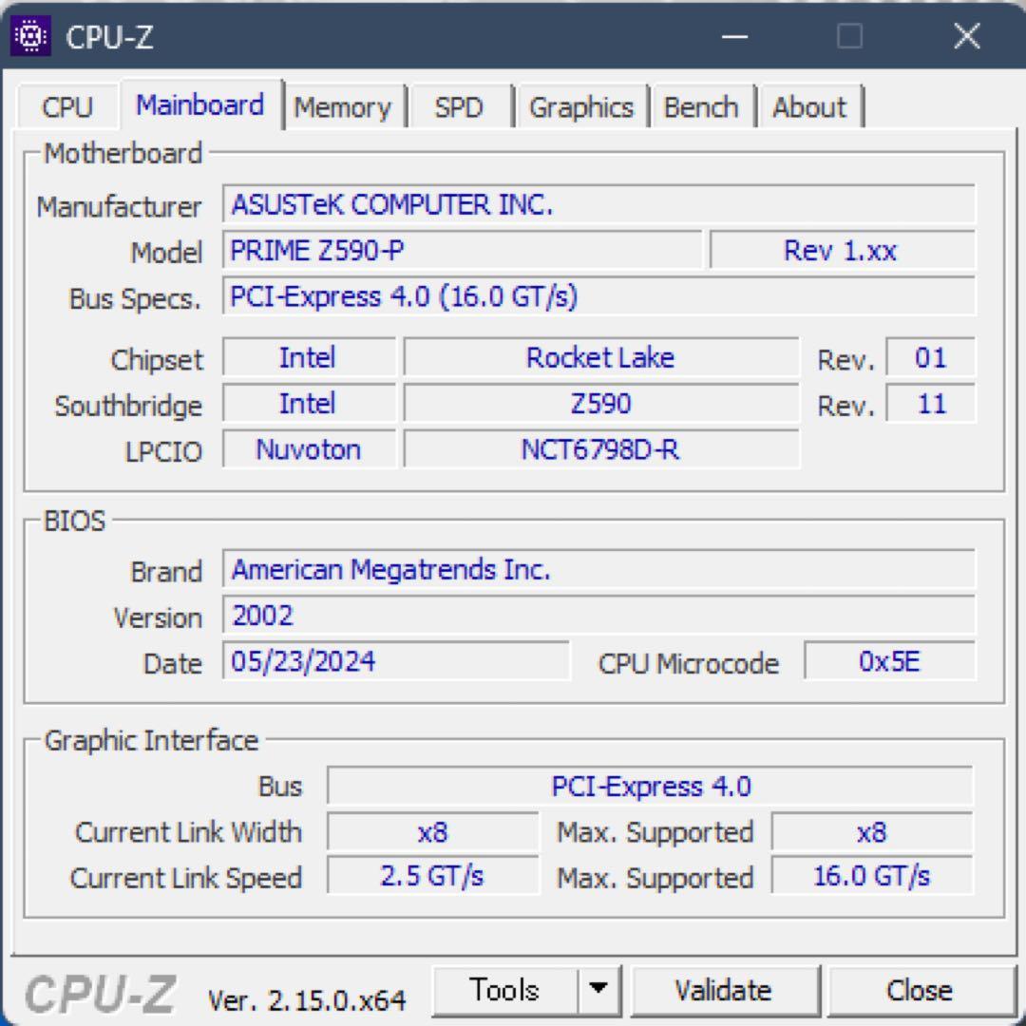Expand the Tools dropdown arrow
Viewport: 1026px width, 1026px height.
[x=598, y=989]
